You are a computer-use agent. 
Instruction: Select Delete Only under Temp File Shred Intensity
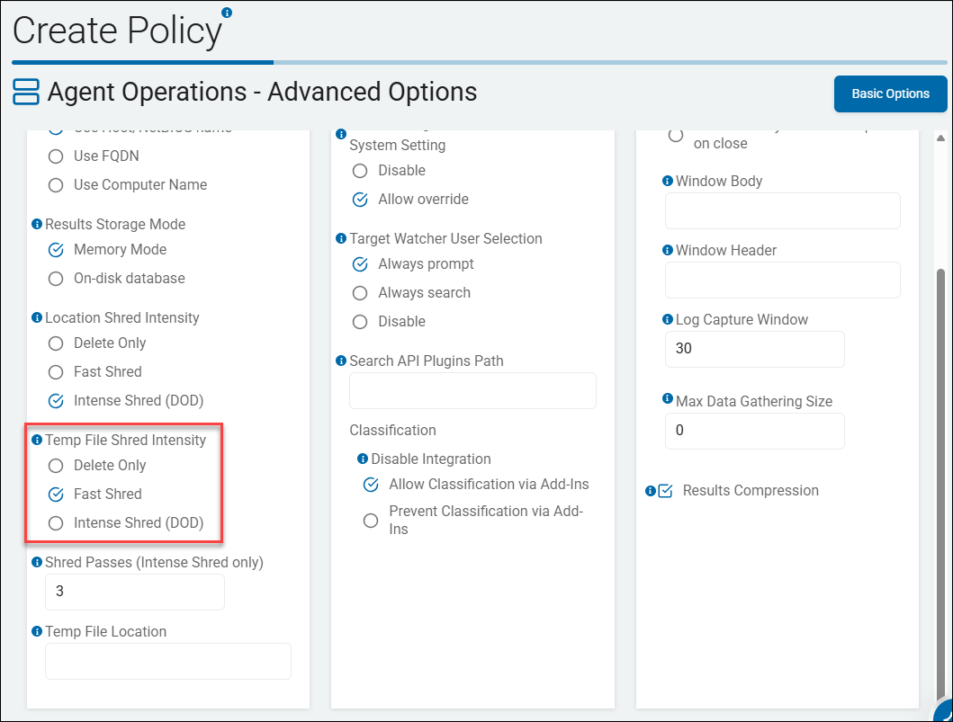click(55, 465)
